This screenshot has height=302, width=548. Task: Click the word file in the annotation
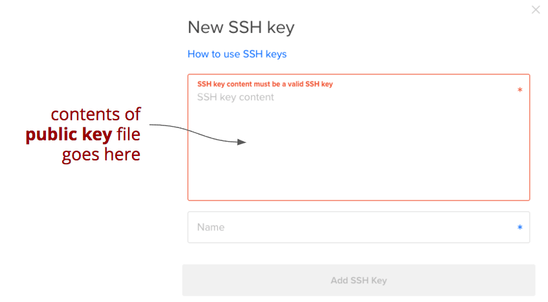point(128,135)
